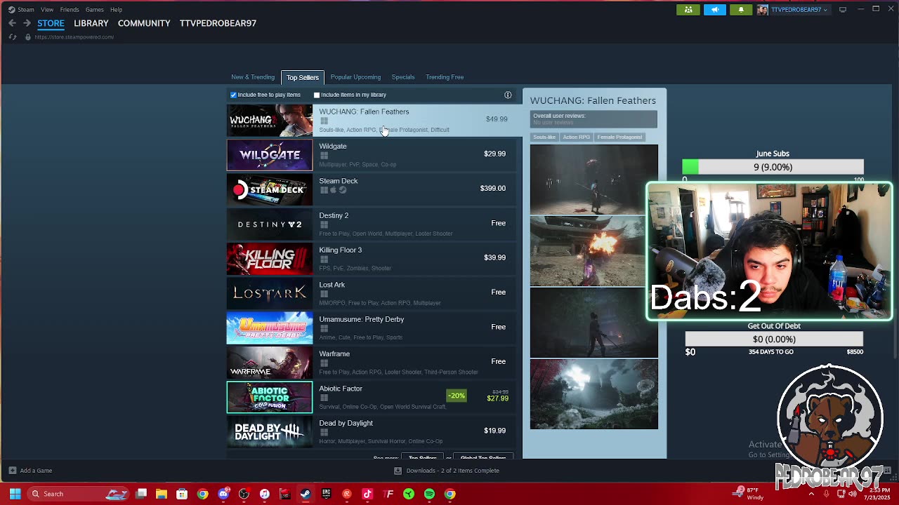
Task: Click the Abiotic Factor -20% discount badge
Action: (x=457, y=396)
